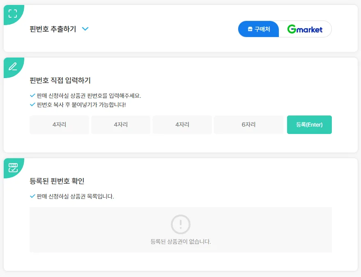The height and width of the screenshot is (277, 361).
Task: Open the 핀번호 추출하기 section title
Action: click(53, 29)
